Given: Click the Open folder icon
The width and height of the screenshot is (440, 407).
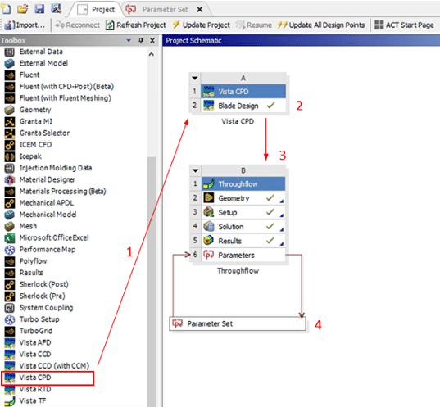Looking at the screenshot, I should tap(22, 9).
